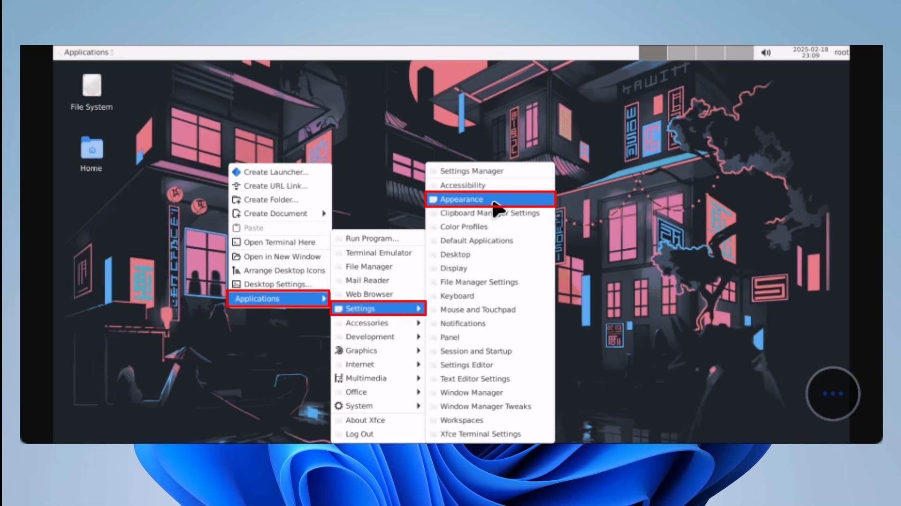Select Appearance in the Settings submenu
The image size is (901, 506).
coord(461,199)
